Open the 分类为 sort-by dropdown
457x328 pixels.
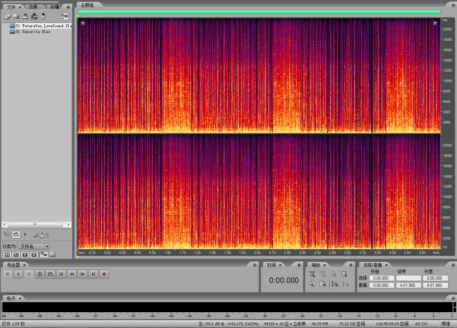(x=47, y=246)
